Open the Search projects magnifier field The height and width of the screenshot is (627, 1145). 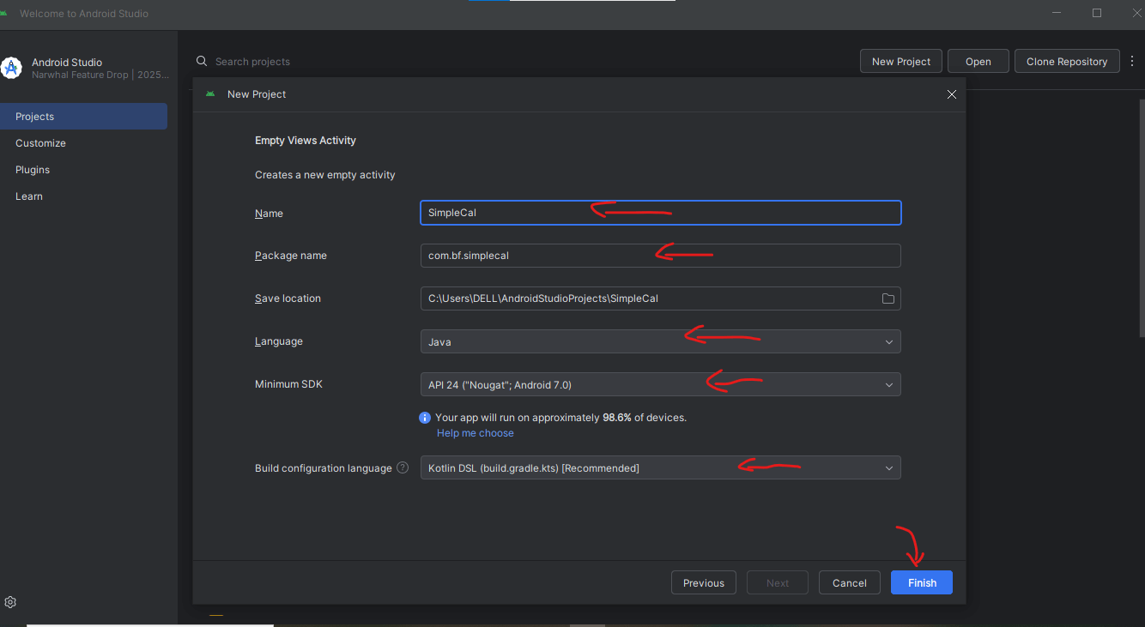click(202, 61)
